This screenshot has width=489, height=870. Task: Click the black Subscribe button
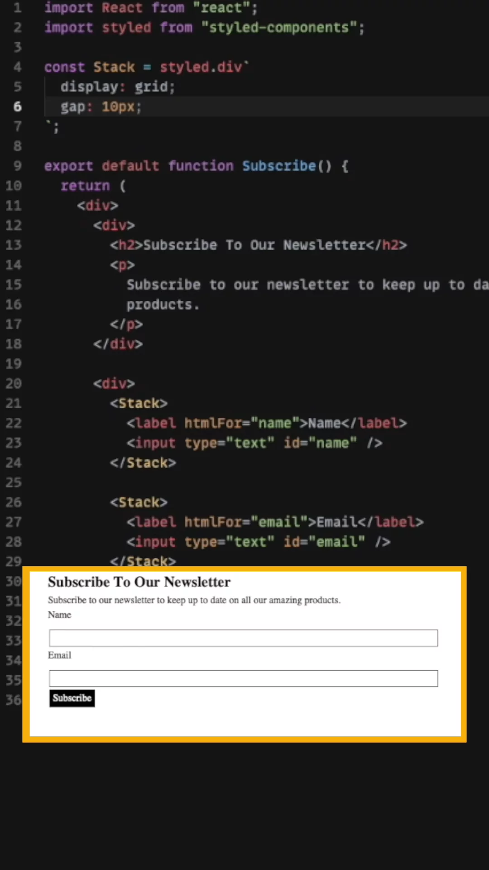click(72, 698)
